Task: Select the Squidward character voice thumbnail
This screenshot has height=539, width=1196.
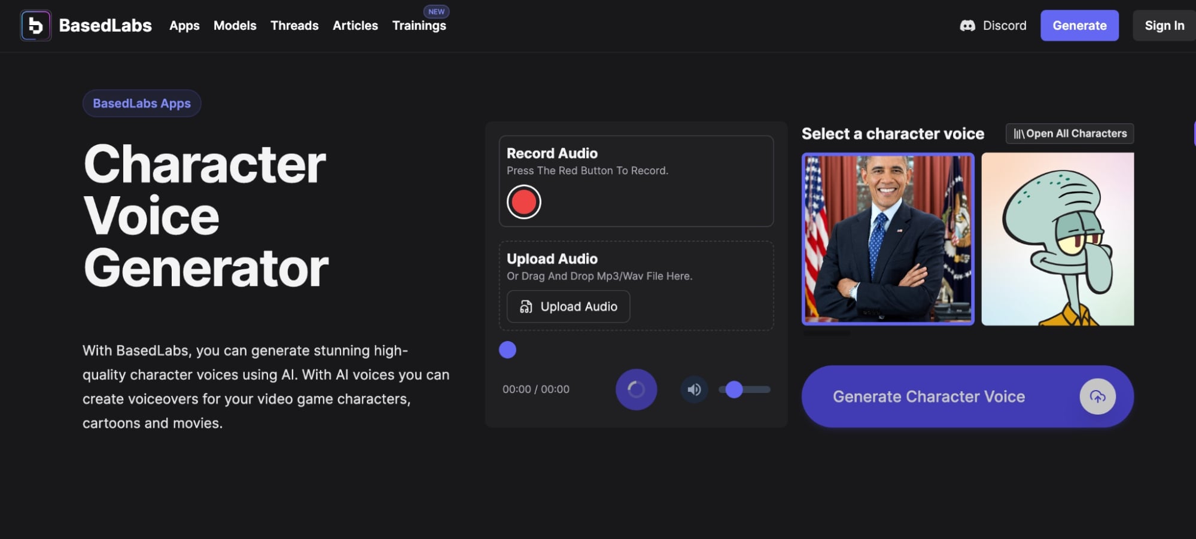Action: point(1057,239)
